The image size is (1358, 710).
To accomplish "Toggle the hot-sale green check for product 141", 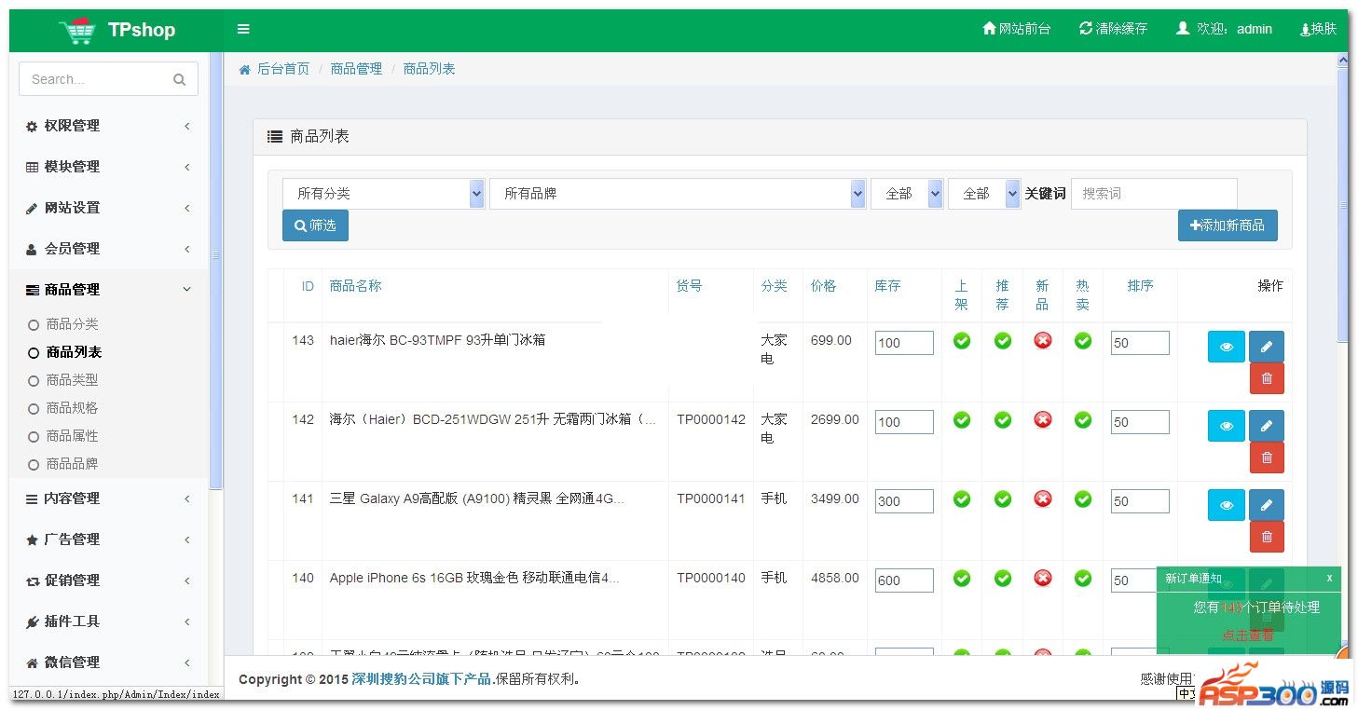I will click(x=1082, y=499).
